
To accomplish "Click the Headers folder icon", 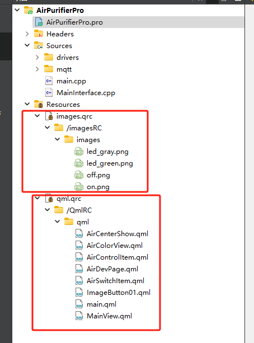I will 39,34.
